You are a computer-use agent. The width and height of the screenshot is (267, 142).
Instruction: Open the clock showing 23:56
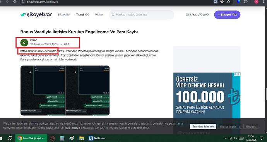(x=251, y=138)
